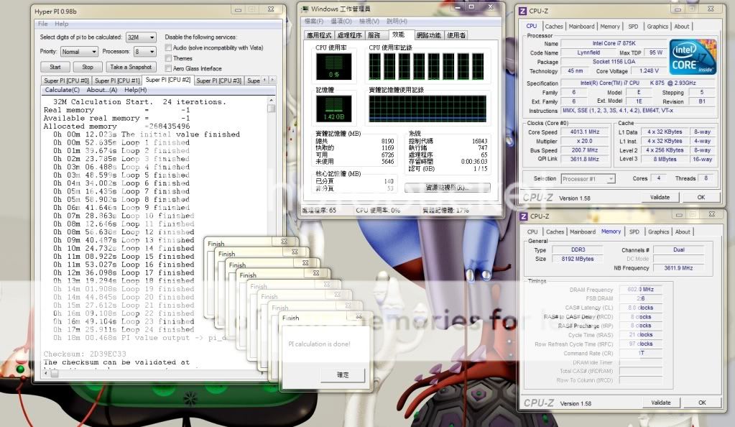Viewport: 735px width, 427px height.
Task: Open About...(A) menu in Super PI
Action: coord(102,90)
